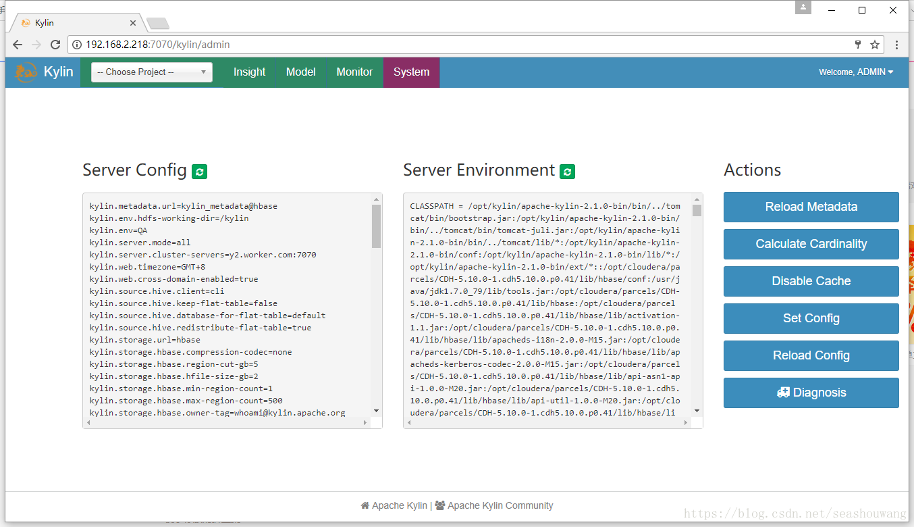914x527 pixels.
Task: Click kylin.web.cross-domain-enabled=true line
Action: [173, 279]
